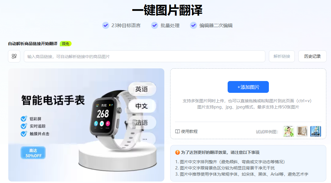Click the checkmark icon beside 23种目标语言
This screenshot has height=183, width=331.
106,25
